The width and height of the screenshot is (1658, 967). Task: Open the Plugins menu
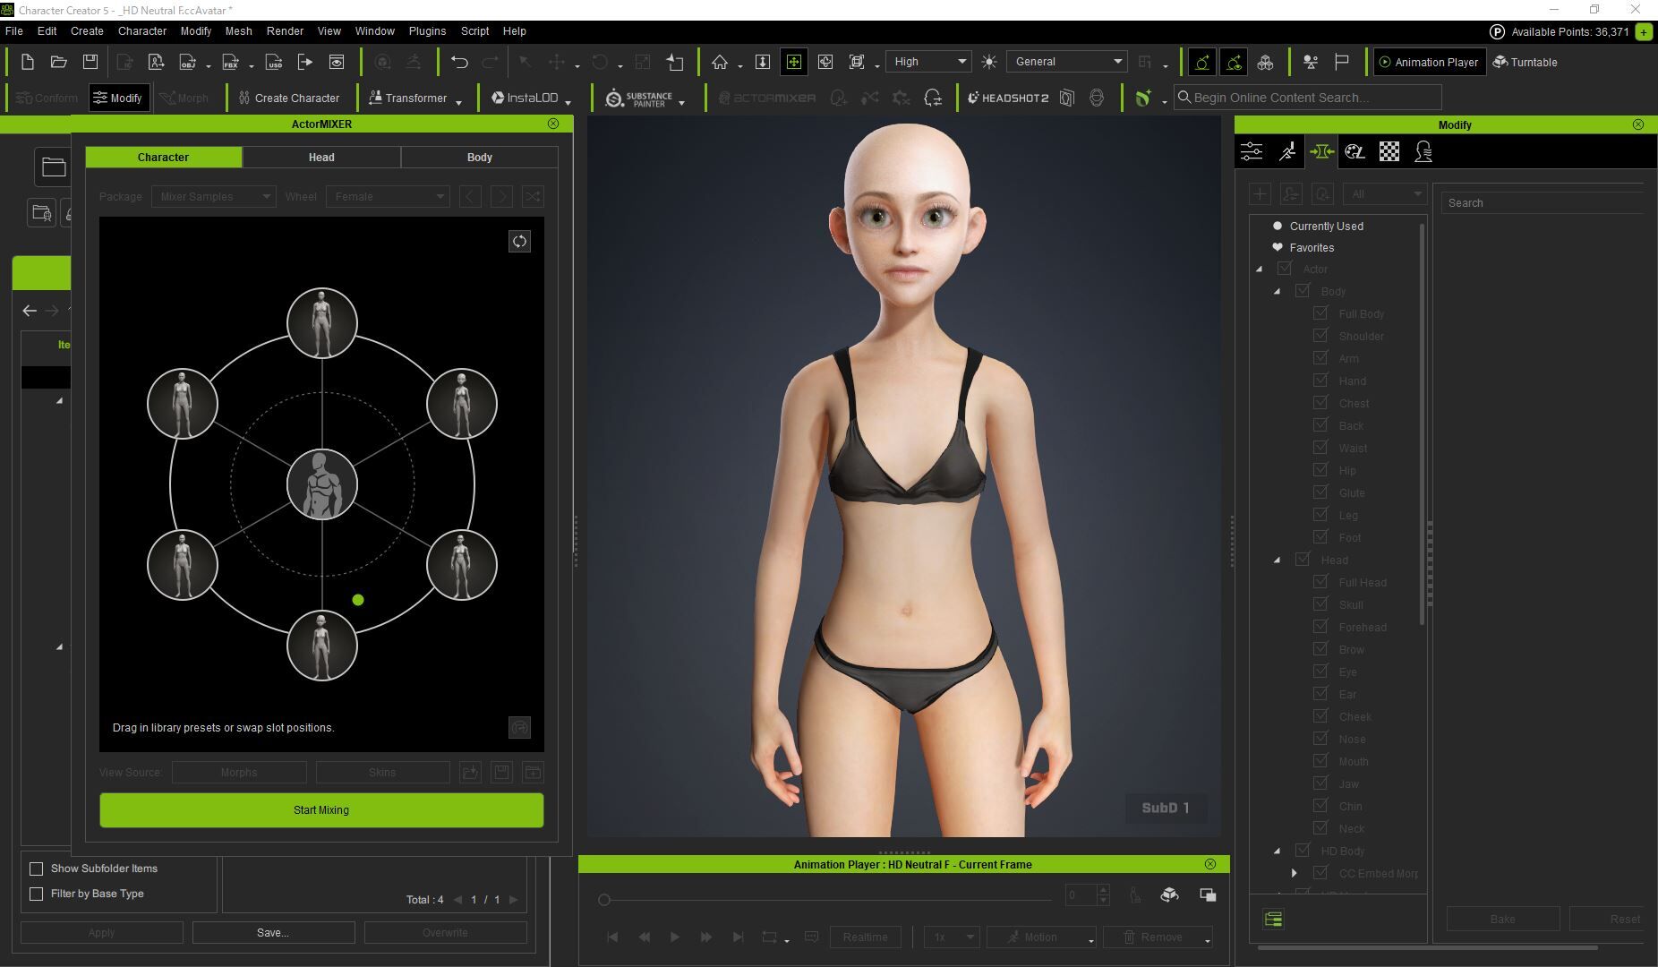pos(427,30)
